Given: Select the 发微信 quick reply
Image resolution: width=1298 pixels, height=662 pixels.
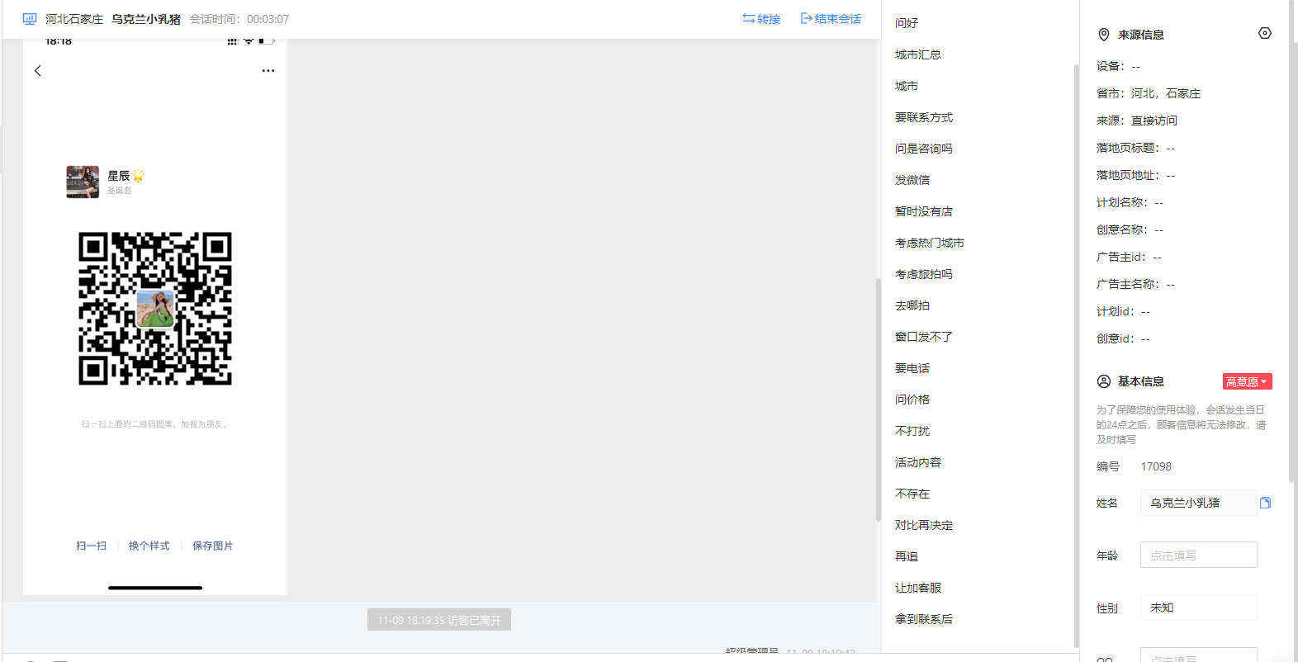Looking at the screenshot, I should pos(912,180).
